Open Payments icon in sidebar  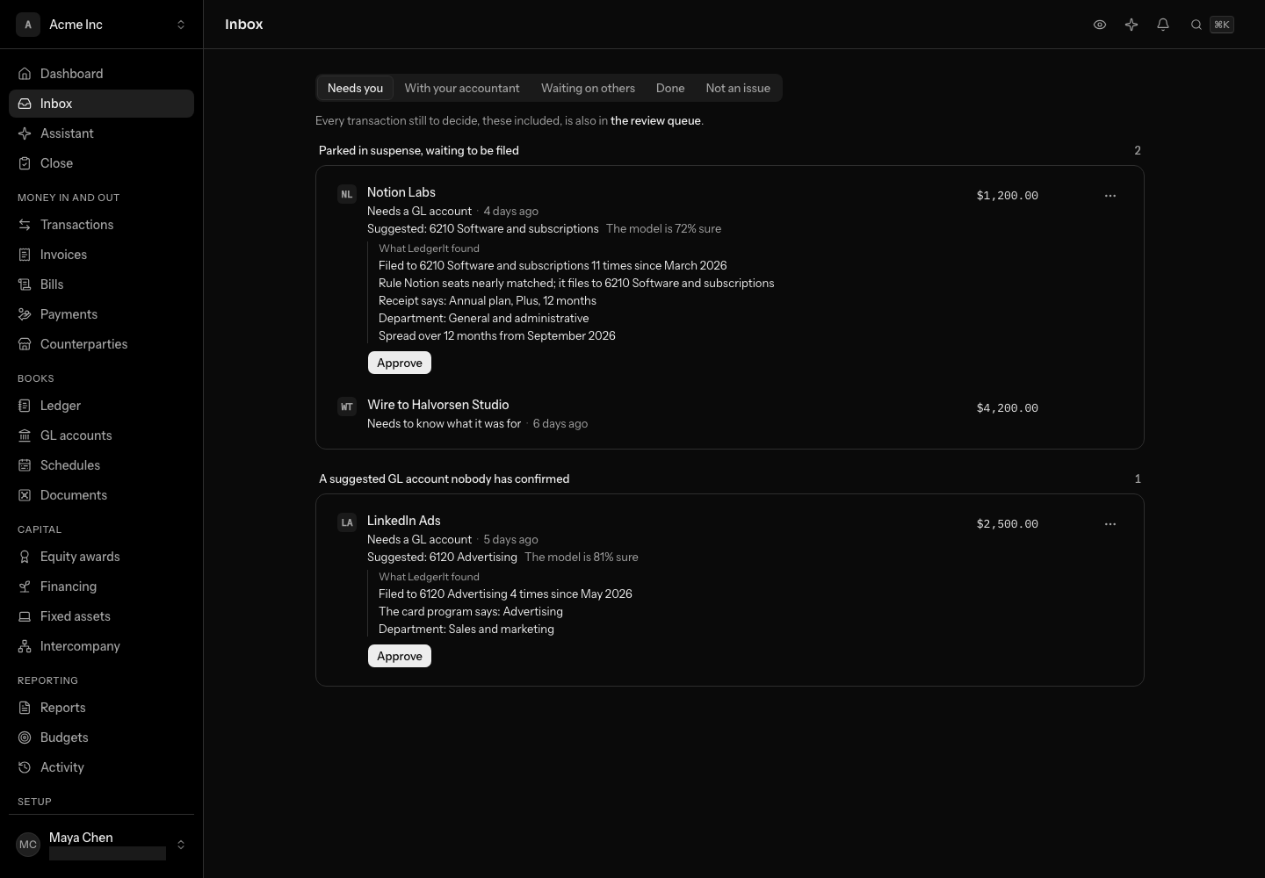tap(25, 314)
